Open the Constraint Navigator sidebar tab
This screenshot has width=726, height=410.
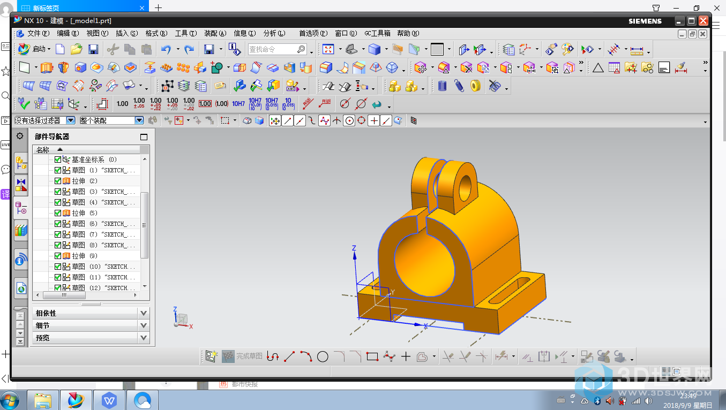[21, 185]
